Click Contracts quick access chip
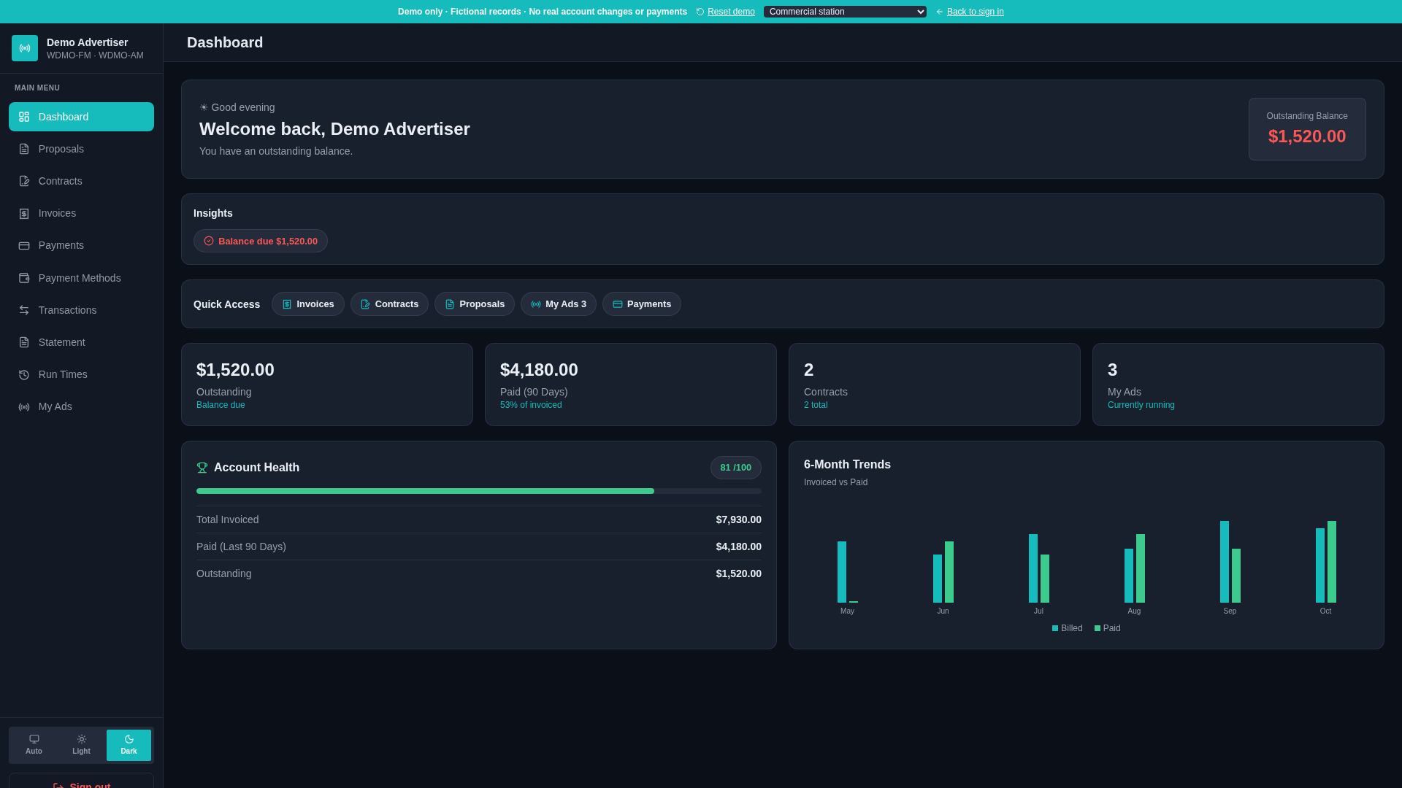 pyautogui.click(x=389, y=304)
